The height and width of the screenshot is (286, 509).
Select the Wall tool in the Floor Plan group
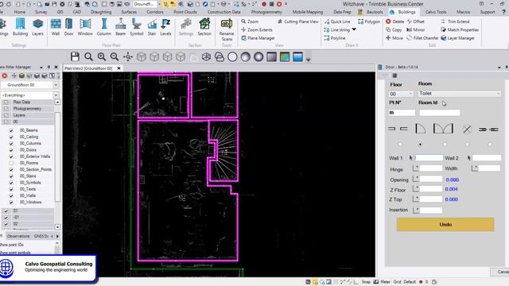(x=56, y=27)
